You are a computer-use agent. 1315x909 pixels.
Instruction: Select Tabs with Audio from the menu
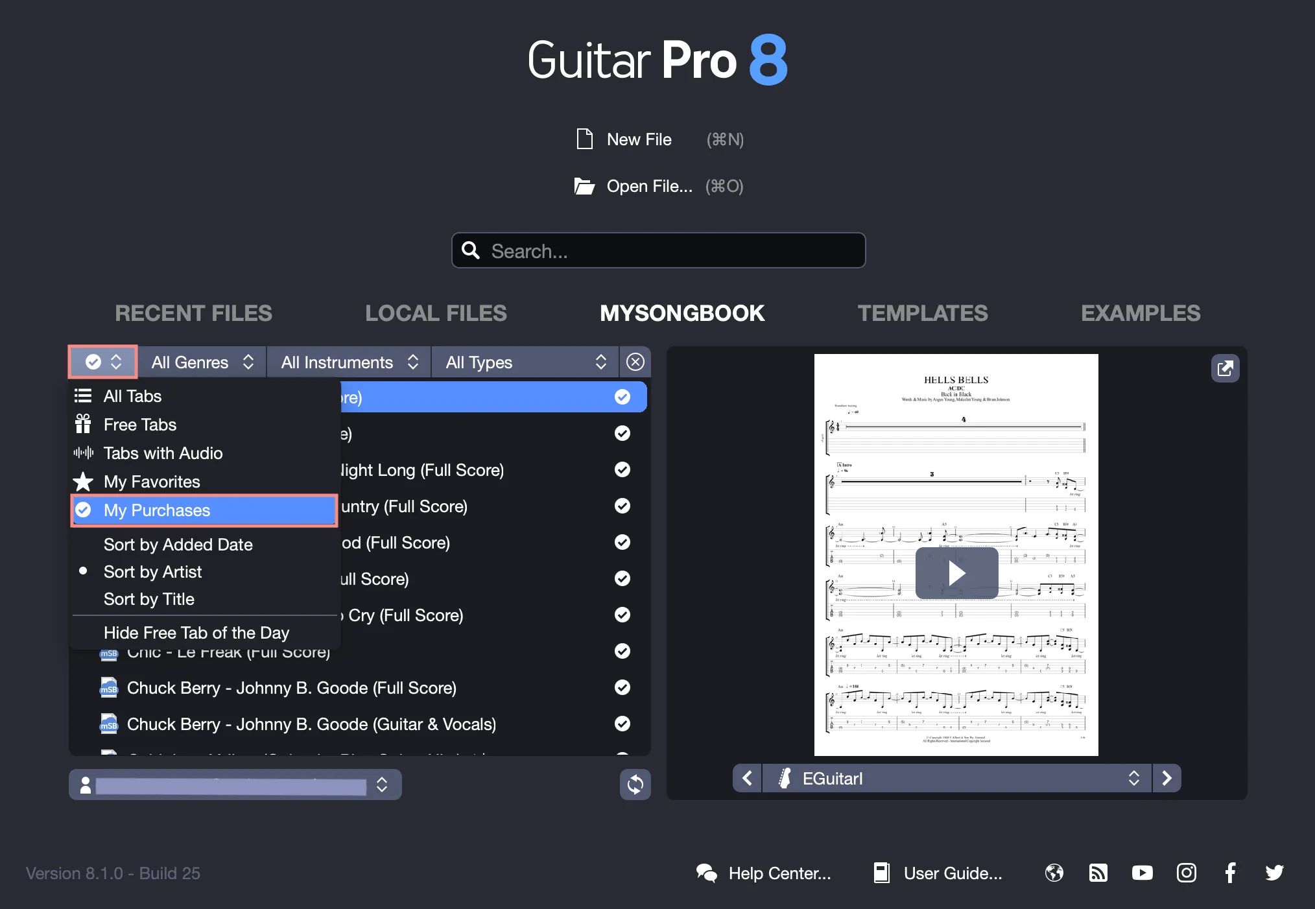click(x=204, y=453)
